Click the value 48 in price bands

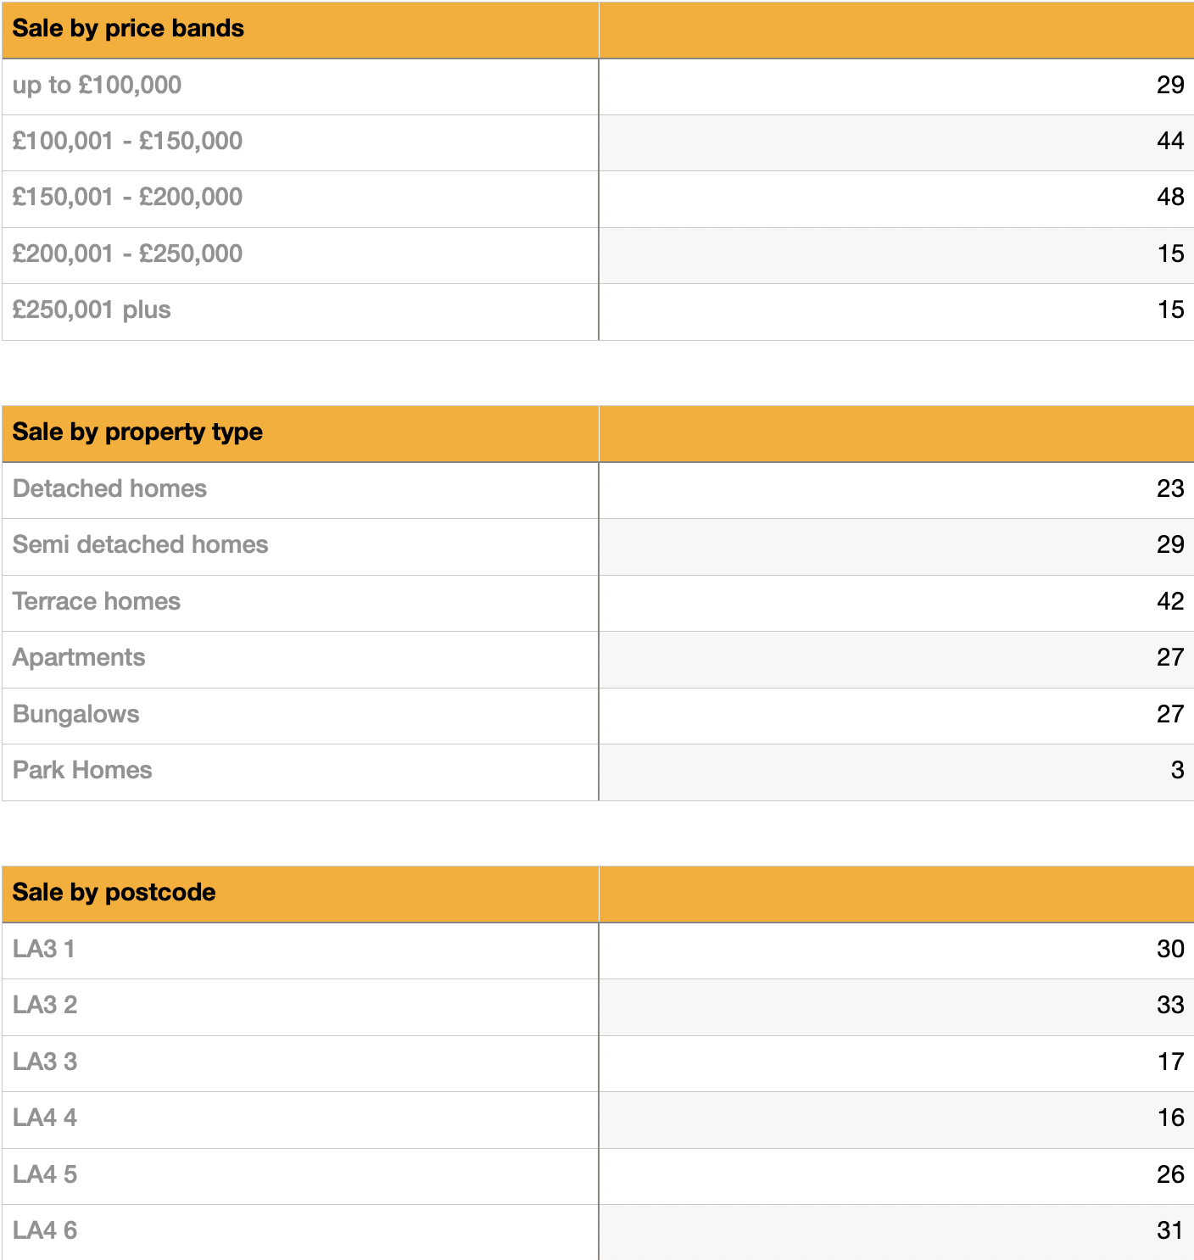tap(1169, 198)
